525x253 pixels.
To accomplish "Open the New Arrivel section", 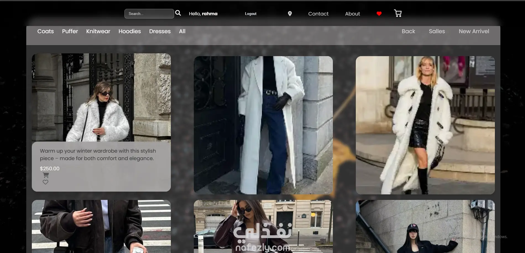I will pos(474,31).
